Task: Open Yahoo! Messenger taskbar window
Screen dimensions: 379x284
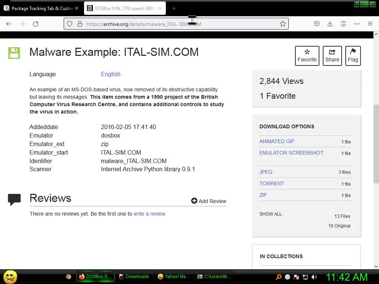Action: (174, 277)
